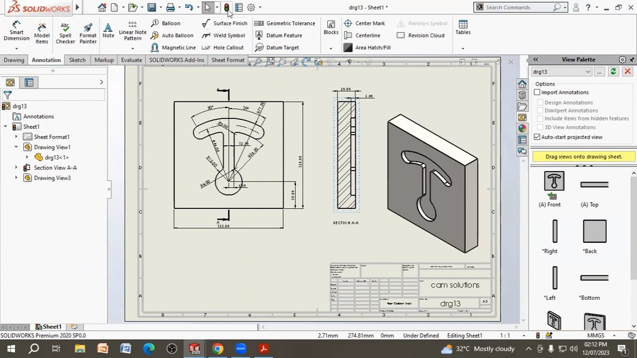Insert a Revision Cloud

pyautogui.click(x=421, y=35)
